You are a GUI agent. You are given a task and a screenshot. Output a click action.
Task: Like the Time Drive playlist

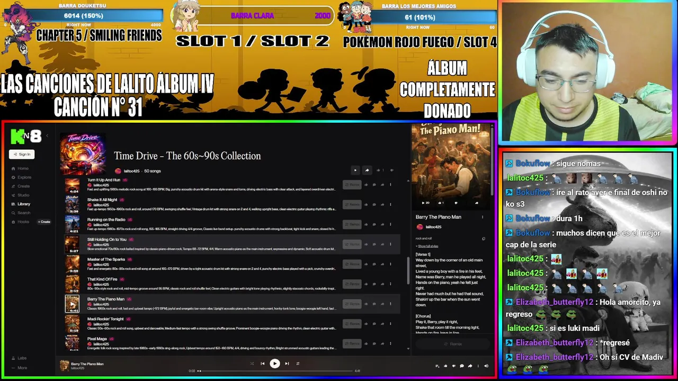(x=379, y=170)
